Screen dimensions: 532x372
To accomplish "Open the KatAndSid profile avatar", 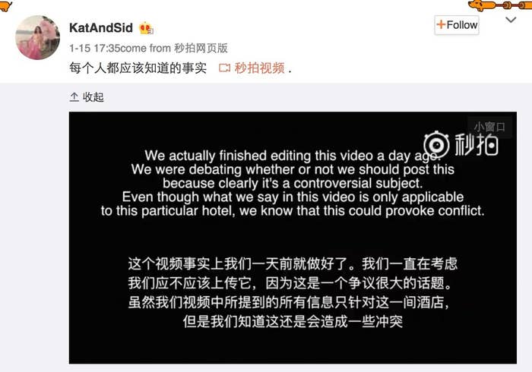I will (x=38, y=38).
